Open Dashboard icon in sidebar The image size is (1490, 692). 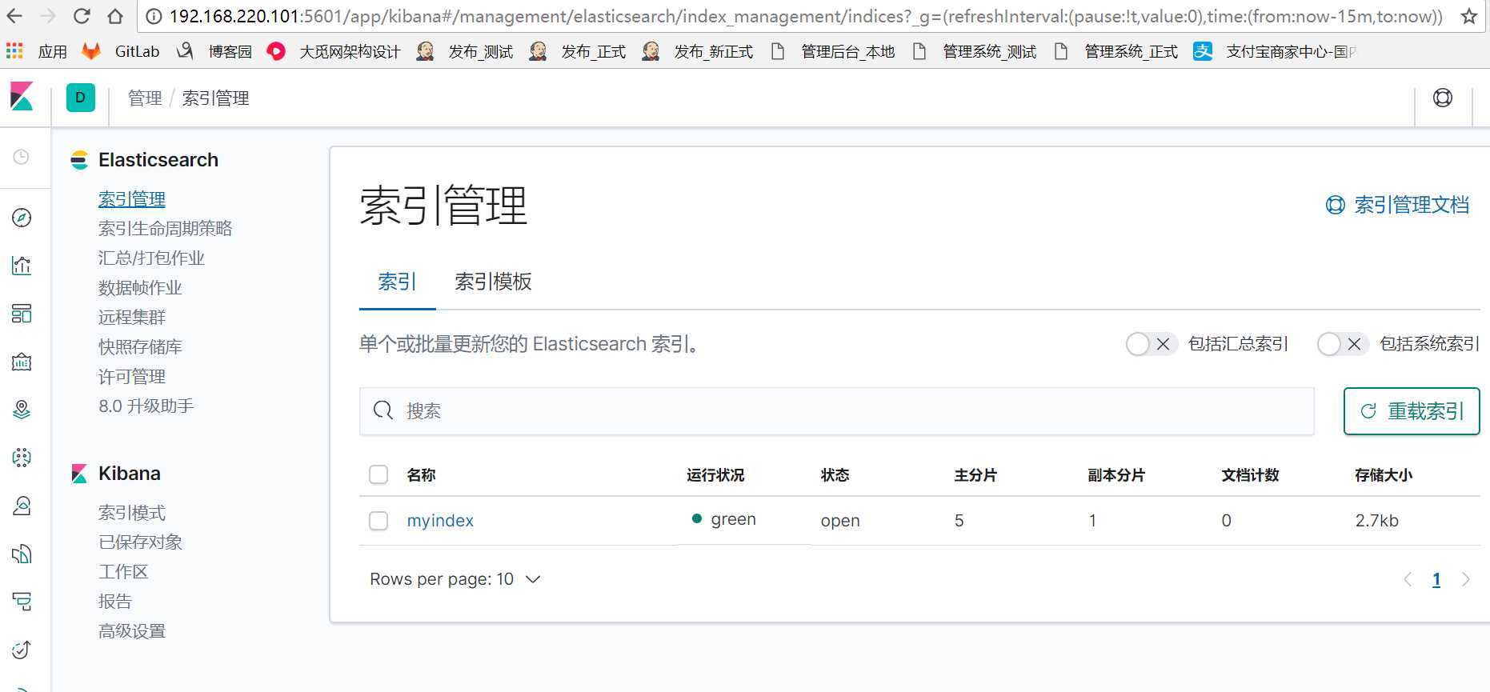[x=22, y=314]
